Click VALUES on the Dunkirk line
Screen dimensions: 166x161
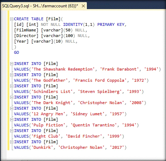[21, 147]
